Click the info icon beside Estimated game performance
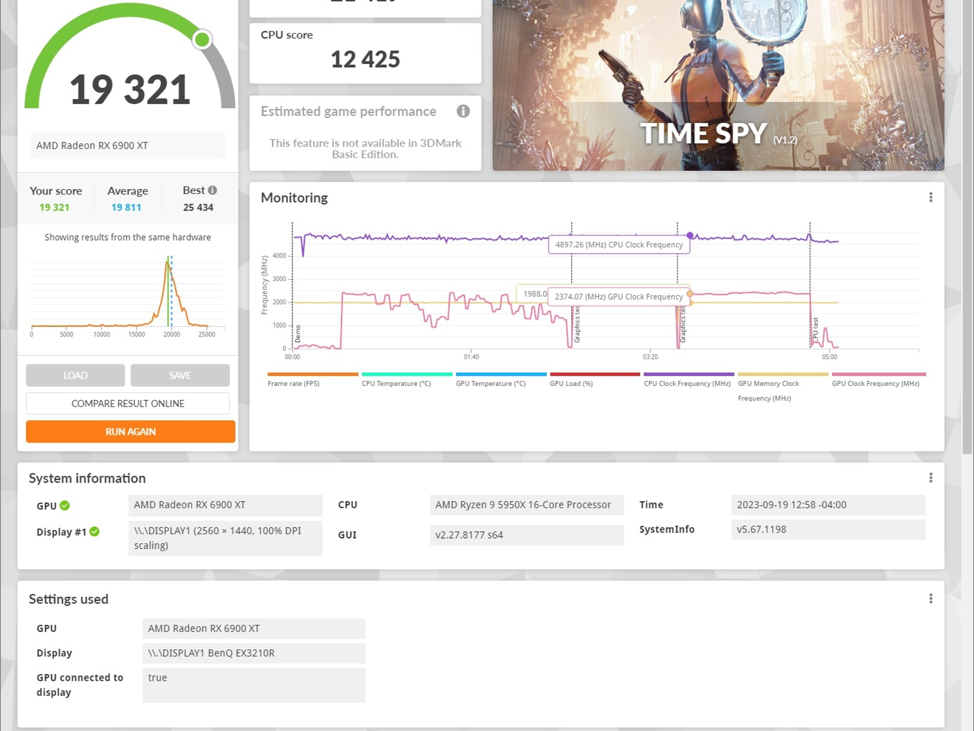This screenshot has height=731, width=974. [x=463, y=111]
